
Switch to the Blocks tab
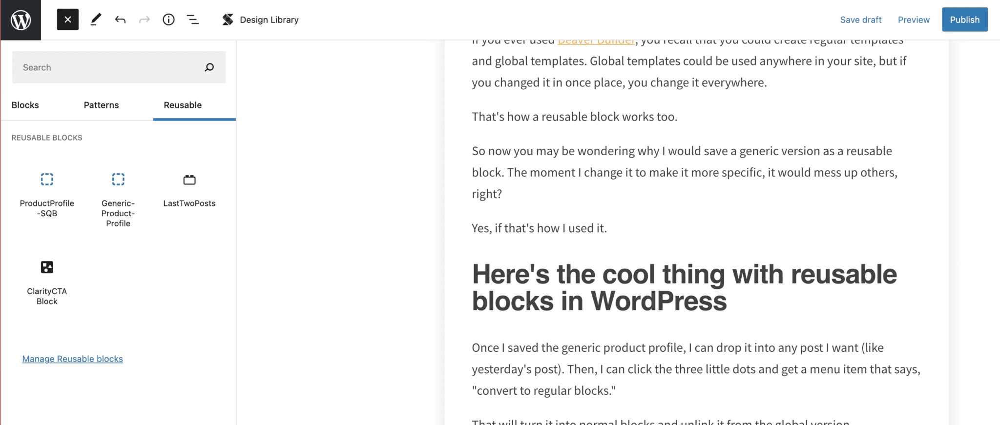click(x=25, y=105)
